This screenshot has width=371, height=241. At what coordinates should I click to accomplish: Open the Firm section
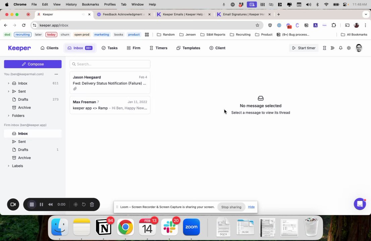[x=134, y=48]
